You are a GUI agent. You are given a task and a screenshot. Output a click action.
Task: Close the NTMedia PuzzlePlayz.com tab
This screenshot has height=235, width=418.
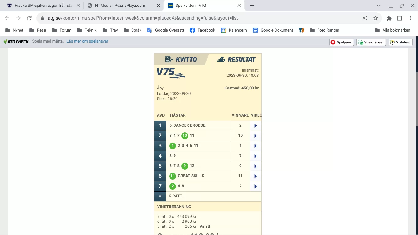click(x=158, y=6)
